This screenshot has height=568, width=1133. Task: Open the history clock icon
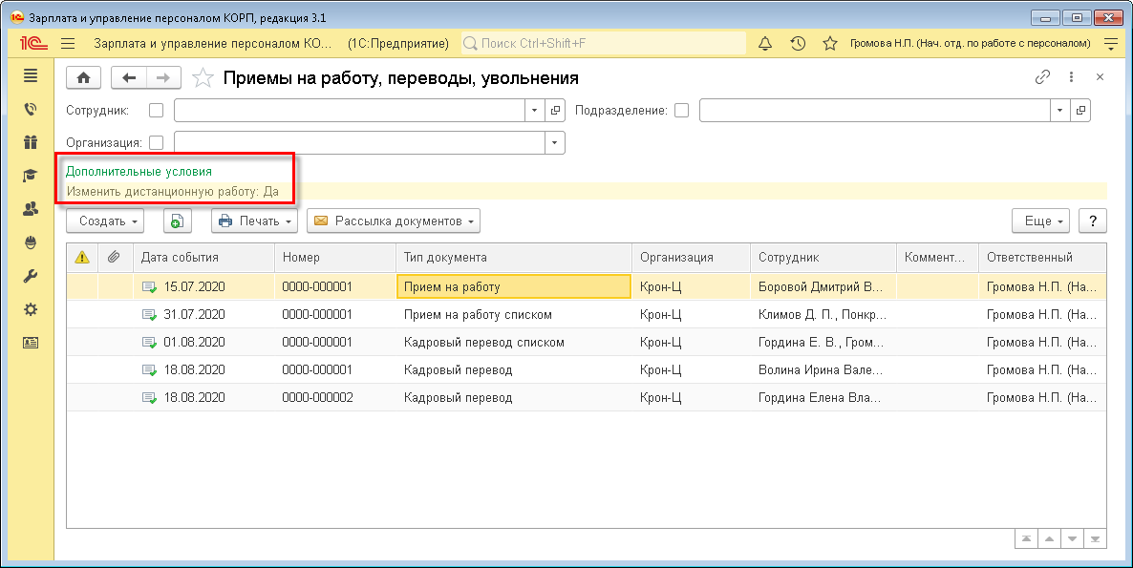798,43
